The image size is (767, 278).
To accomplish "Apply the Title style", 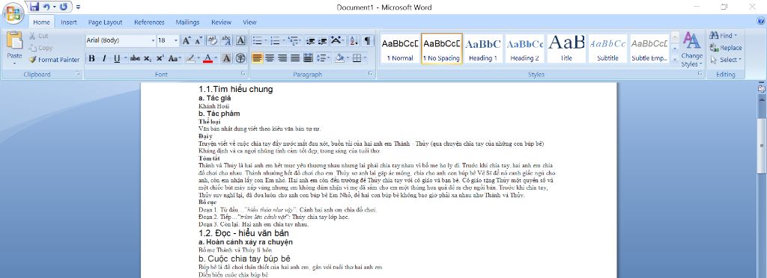I will pyautogui.click(x=566, y=49).
